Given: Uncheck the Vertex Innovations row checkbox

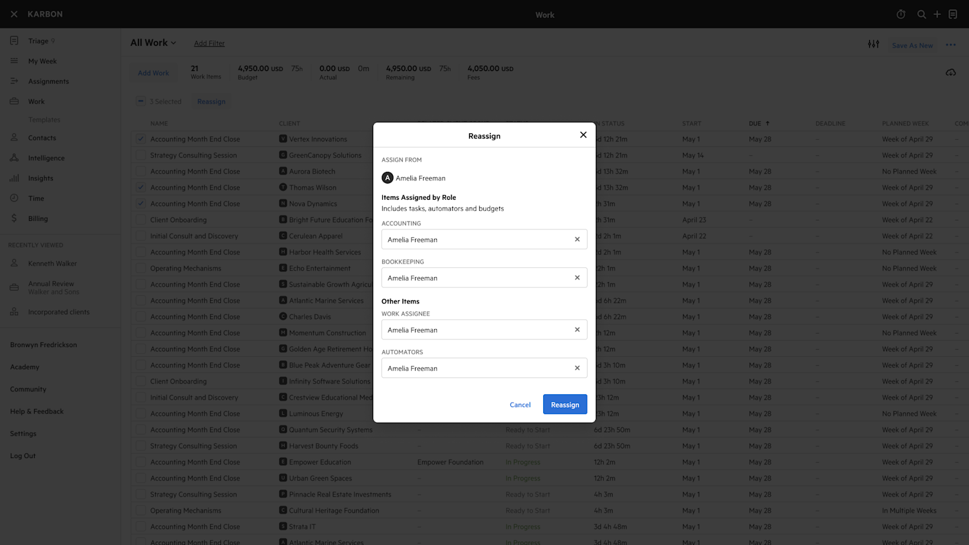Looking at the screenshot, I should point(140,139).
